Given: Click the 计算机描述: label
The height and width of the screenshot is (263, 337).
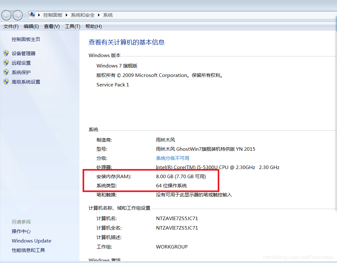Looking at the screenshot, I should pos(109,237).
